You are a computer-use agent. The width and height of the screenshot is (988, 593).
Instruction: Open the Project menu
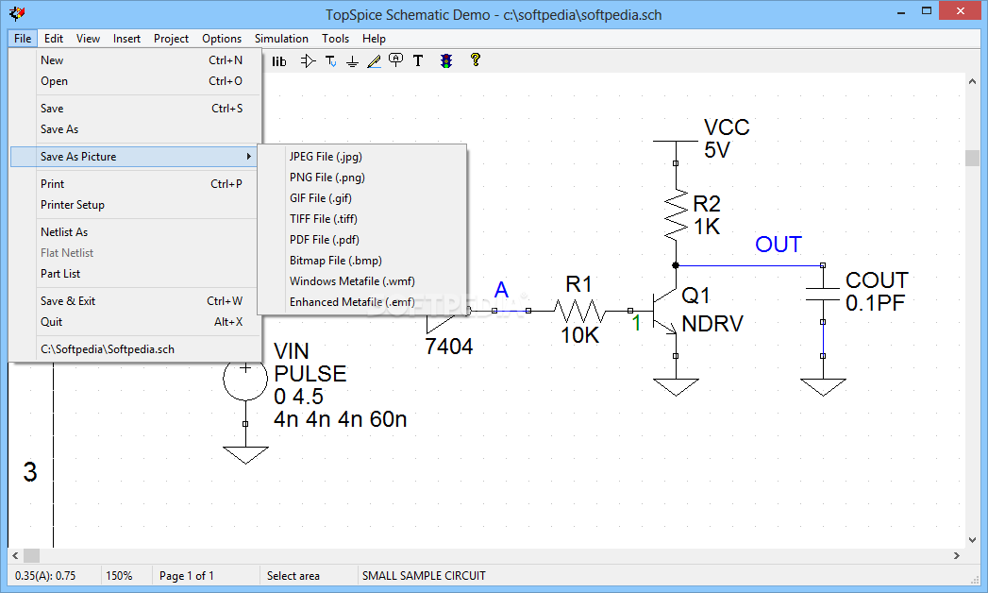click(172, 39)
